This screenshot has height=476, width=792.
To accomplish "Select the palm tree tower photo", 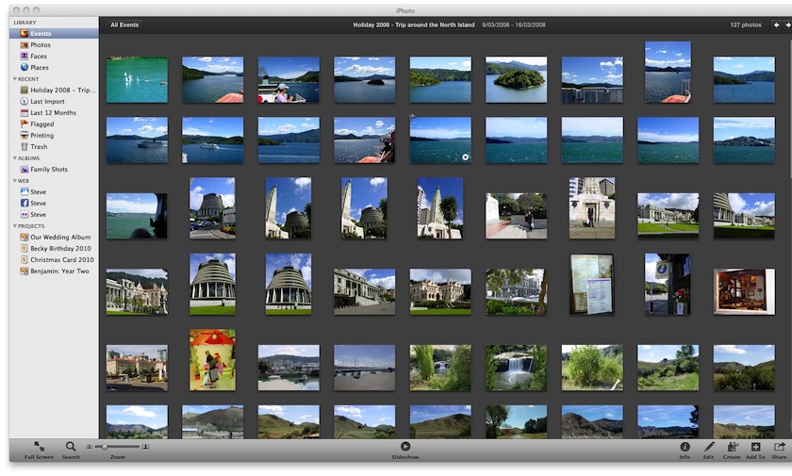I will (440, 208).
